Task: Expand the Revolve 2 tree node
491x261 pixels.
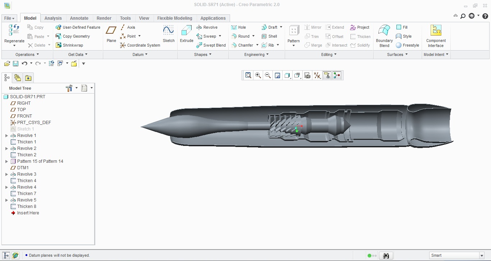Action: point(6,148)
